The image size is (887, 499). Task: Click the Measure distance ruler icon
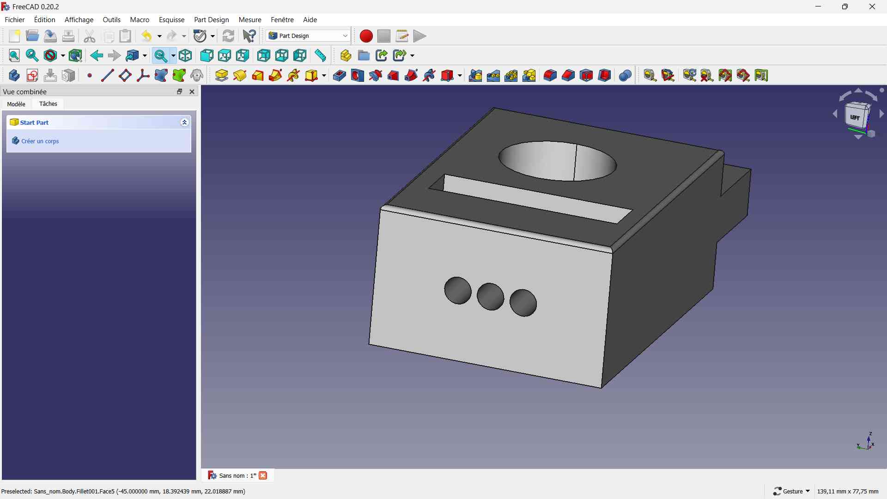tap(320, 55)
